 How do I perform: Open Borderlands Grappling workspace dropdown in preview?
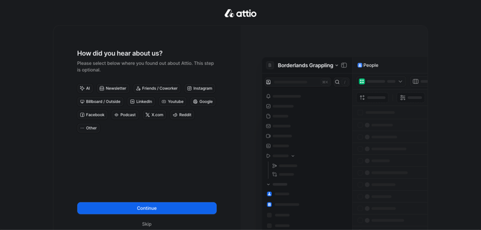click(308, 65)
